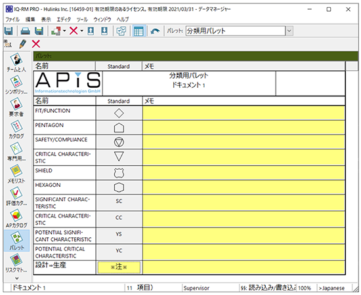Screen dimensions: 361x295
Task: Click the >Japanese language status item
Action: tap(331, 288)
